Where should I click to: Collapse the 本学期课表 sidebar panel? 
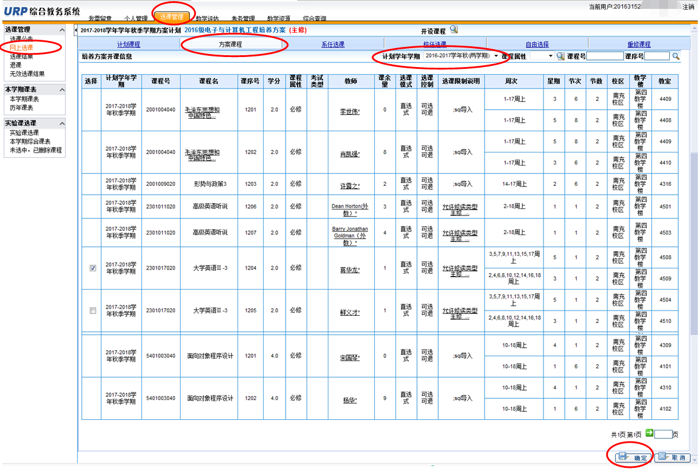pos(62,90)
